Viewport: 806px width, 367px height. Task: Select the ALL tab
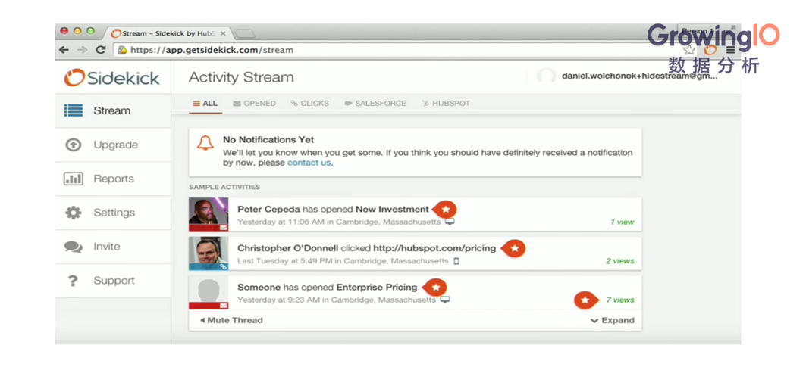point(205,103)
